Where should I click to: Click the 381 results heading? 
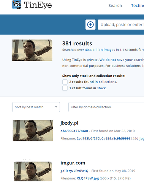tap(77, 43)
